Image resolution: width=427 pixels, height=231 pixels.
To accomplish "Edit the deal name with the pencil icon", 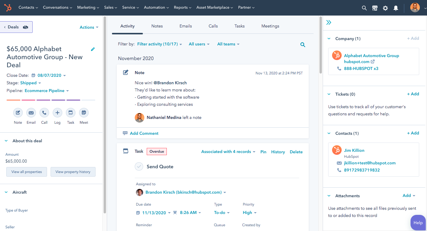I will pos(93,49).
